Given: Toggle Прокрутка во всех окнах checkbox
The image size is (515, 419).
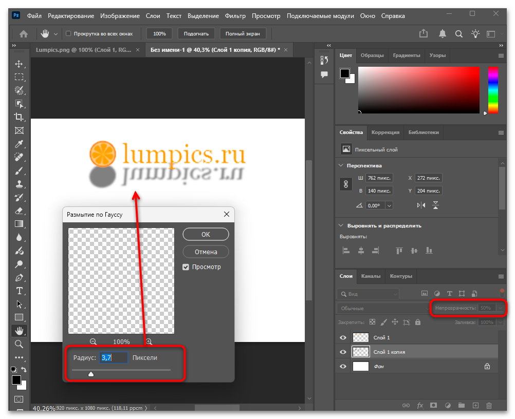Looking at the screenshot, I should 68,33.
